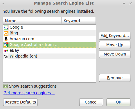
Task: Click the Amazon.com logo icon
Action: [x=6, y=39]
